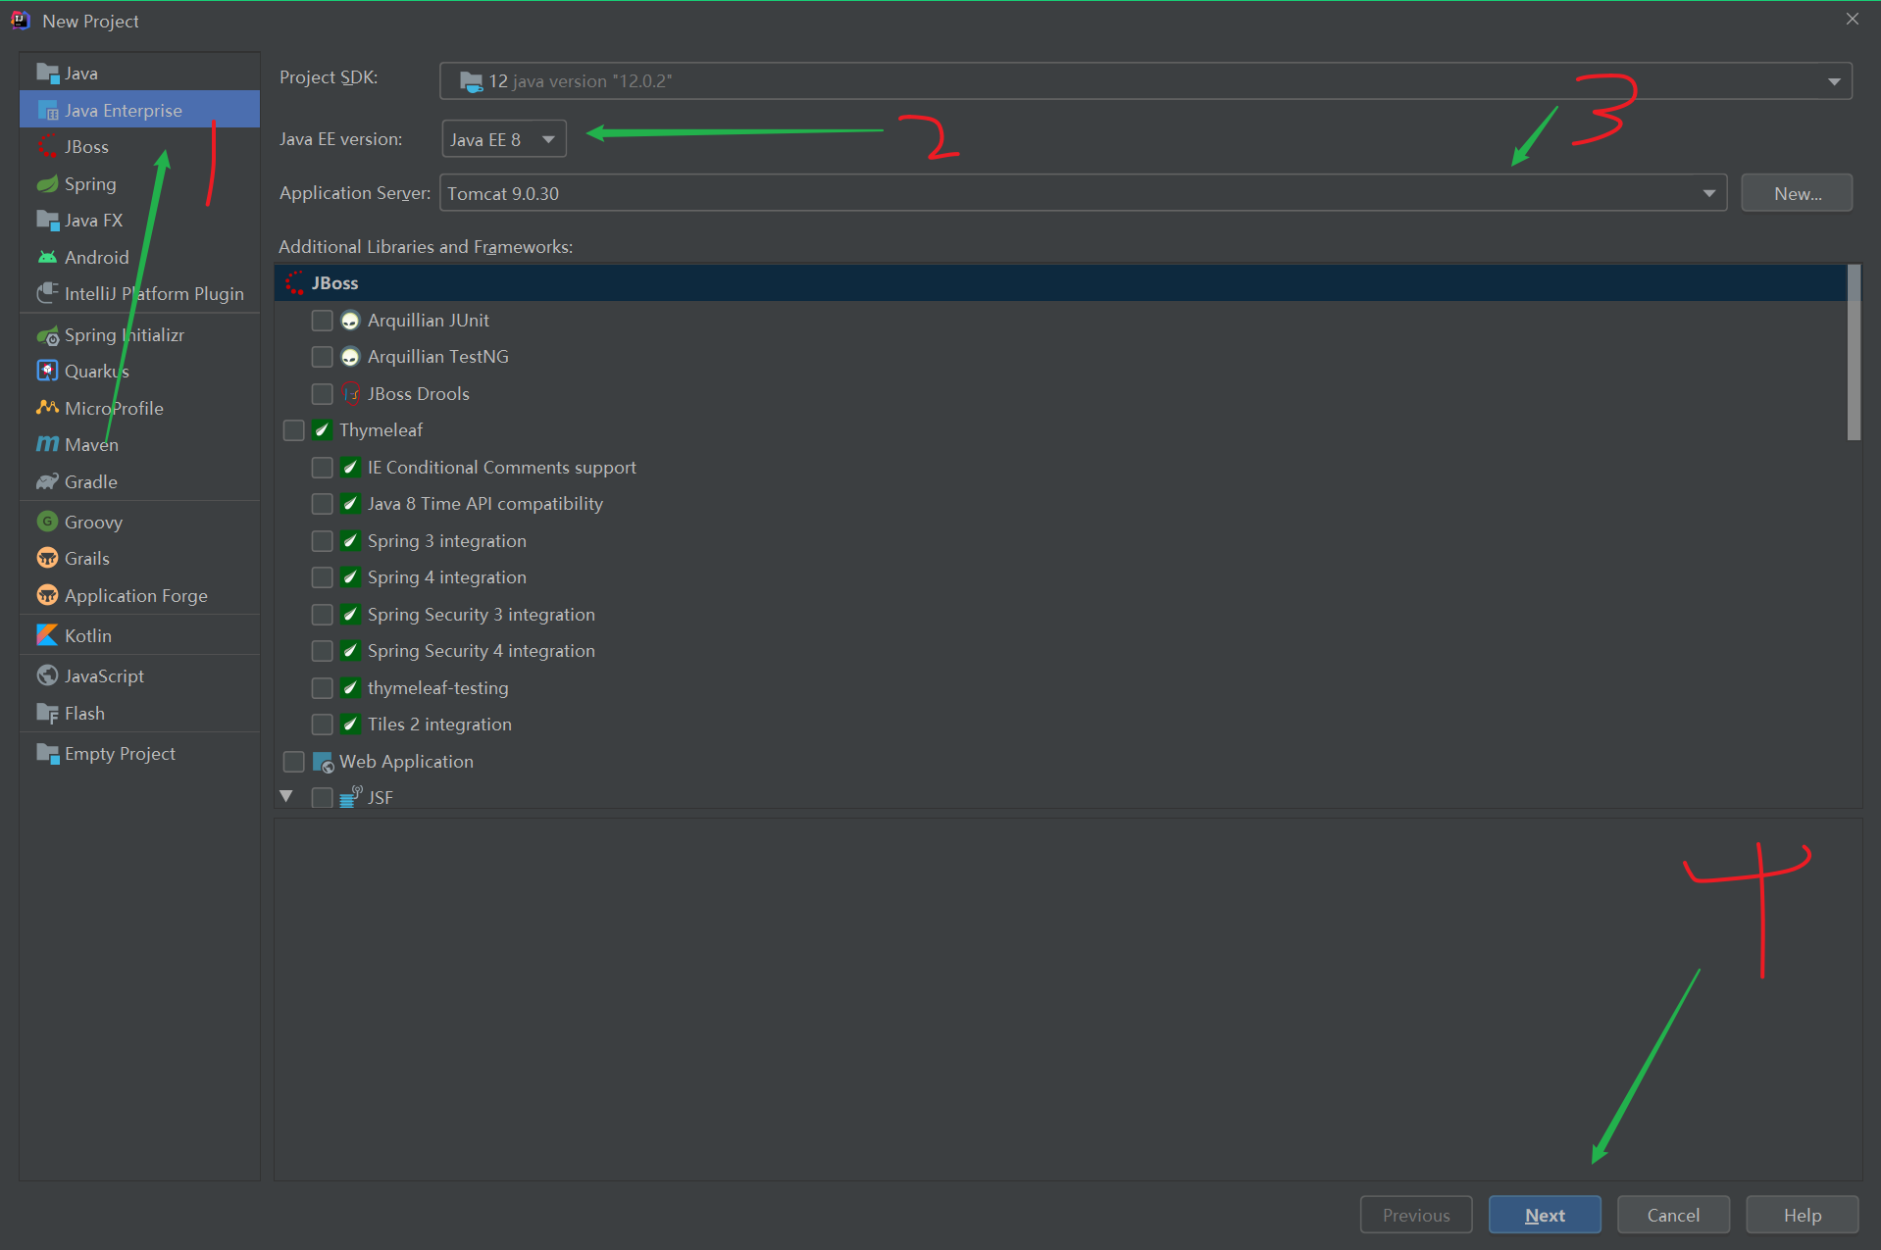Close the New Project dialog

1852,20
